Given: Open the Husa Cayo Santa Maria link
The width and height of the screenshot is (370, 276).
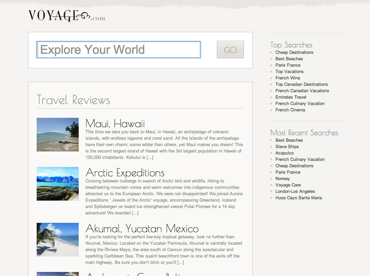Looking at the screenshot, I should [298, 198].
